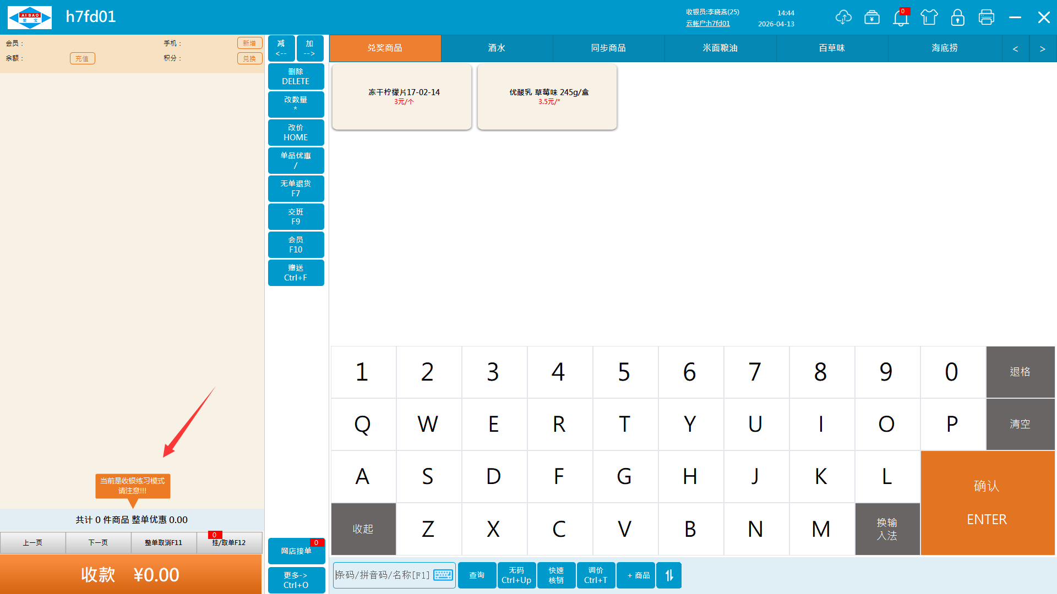Expand the 更多 Ctrl+O menu
1057x594 pixels.
[x=296, y=580]
